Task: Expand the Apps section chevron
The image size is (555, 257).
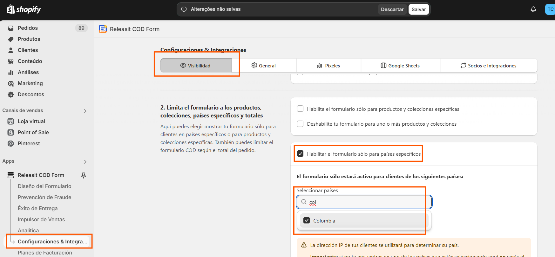Action: (x=85, y=161)
